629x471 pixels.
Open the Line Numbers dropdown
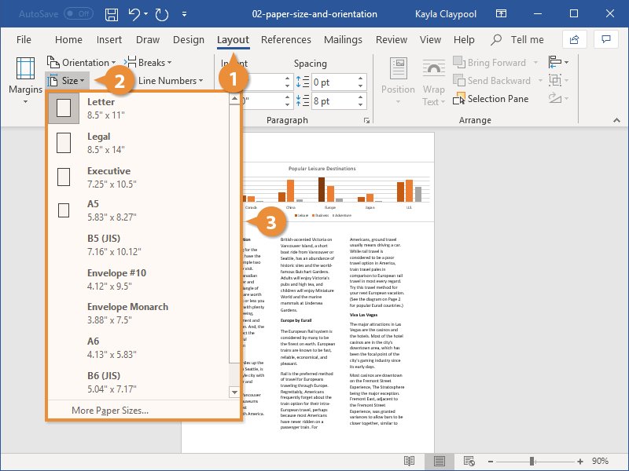coord(170,80)
